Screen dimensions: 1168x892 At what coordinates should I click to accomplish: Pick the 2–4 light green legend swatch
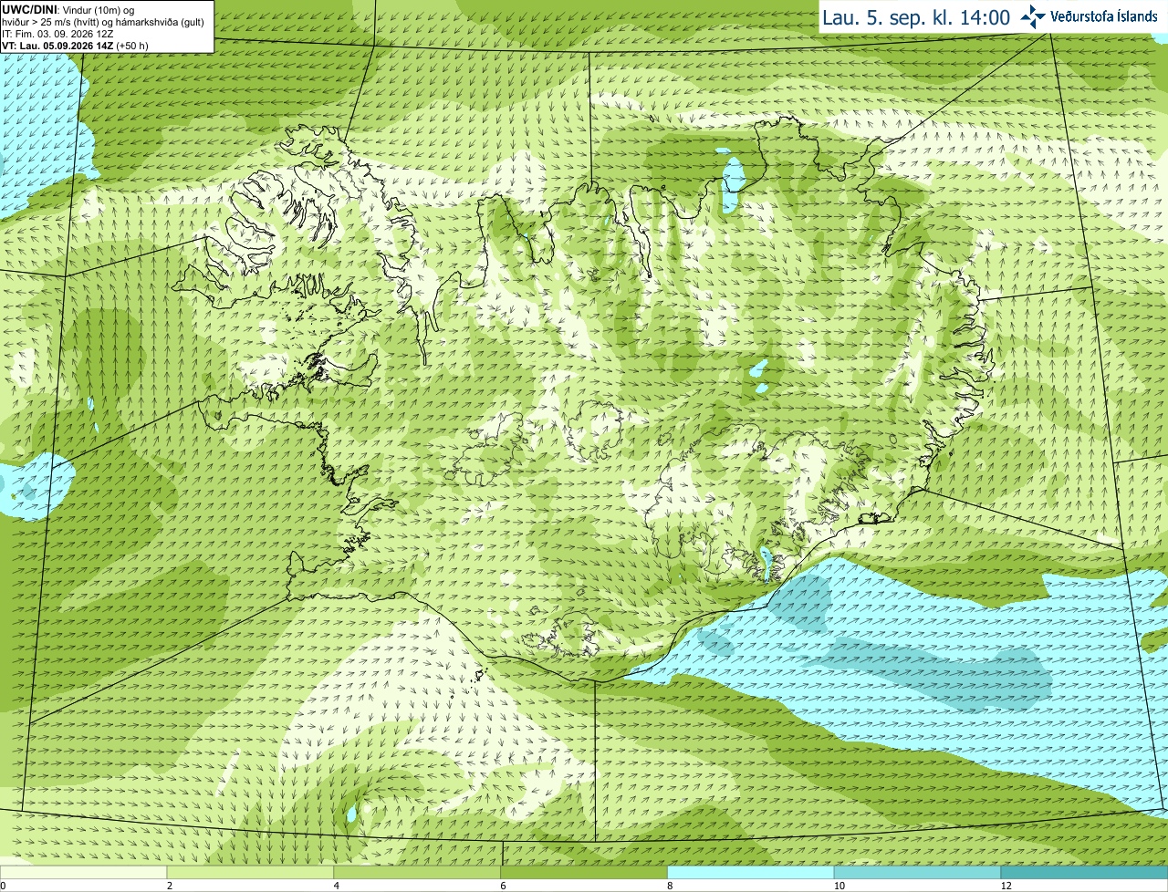pyautogui.click(x=250, y=872)
